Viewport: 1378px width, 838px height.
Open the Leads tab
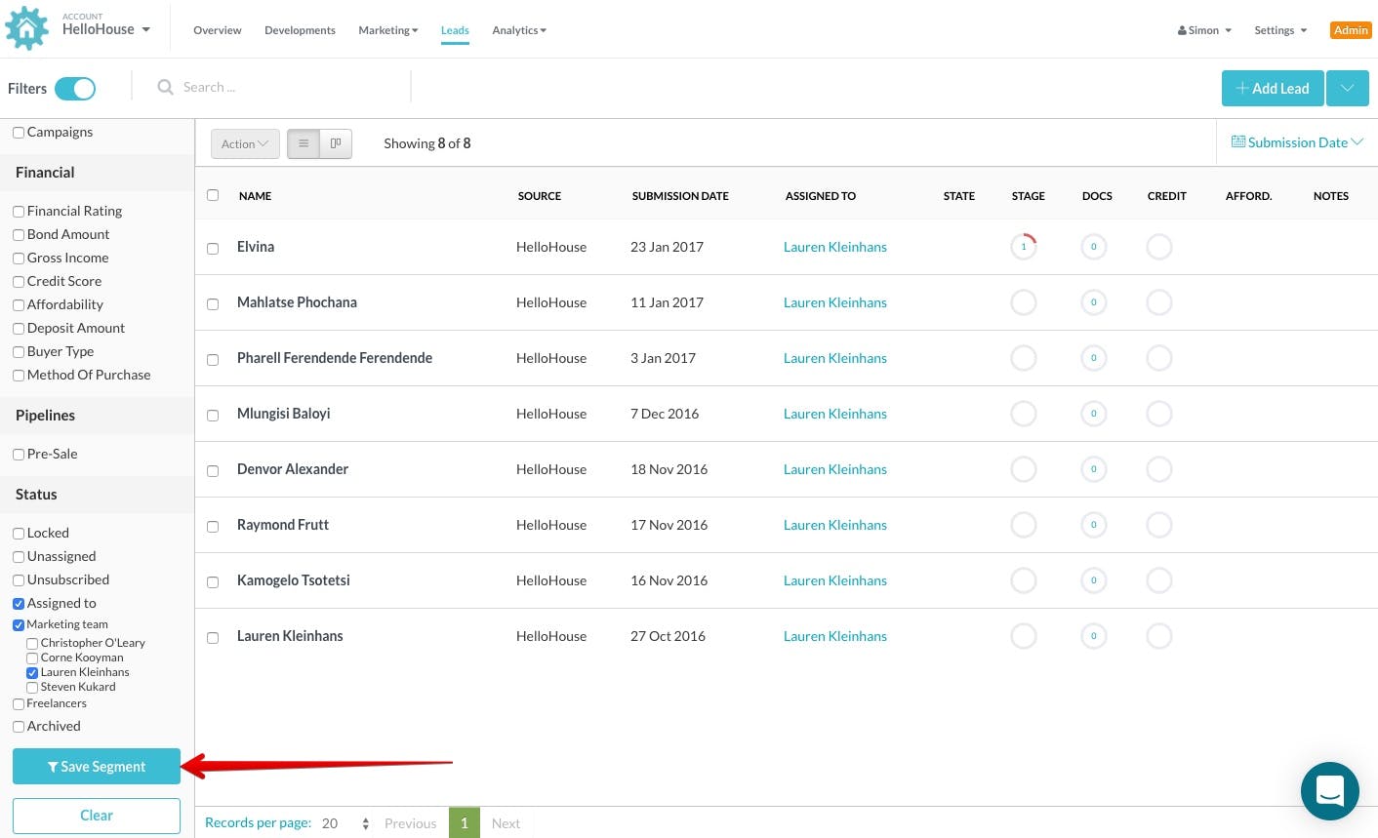(x=455, y=30)
